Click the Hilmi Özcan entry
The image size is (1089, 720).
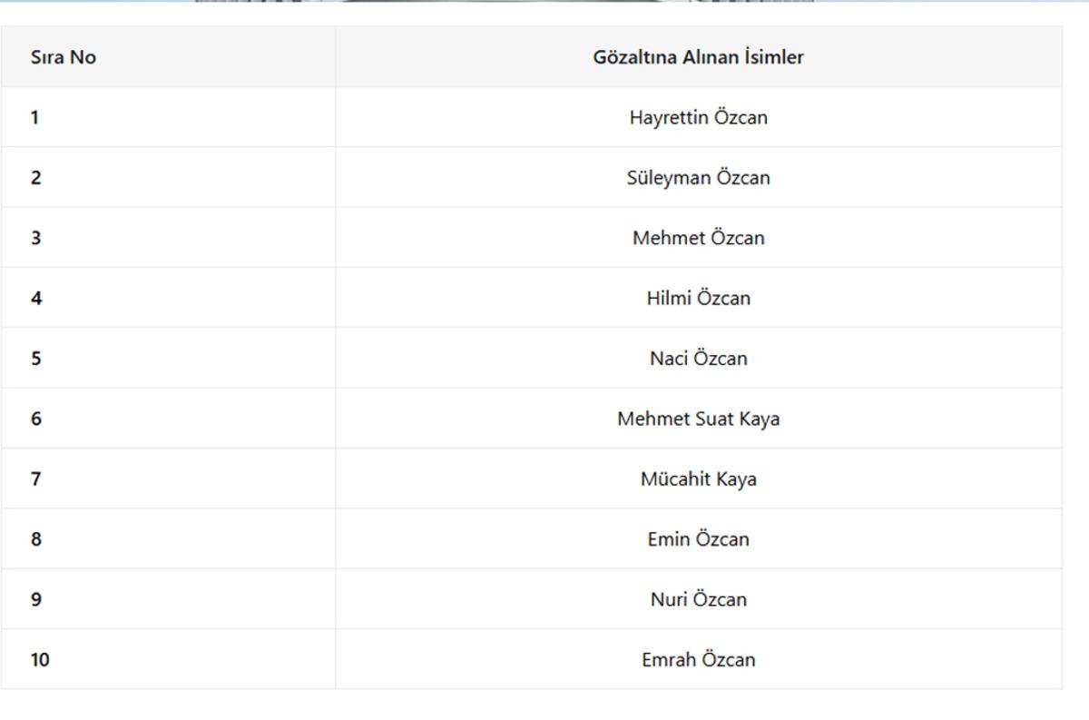tap(698, 298)
